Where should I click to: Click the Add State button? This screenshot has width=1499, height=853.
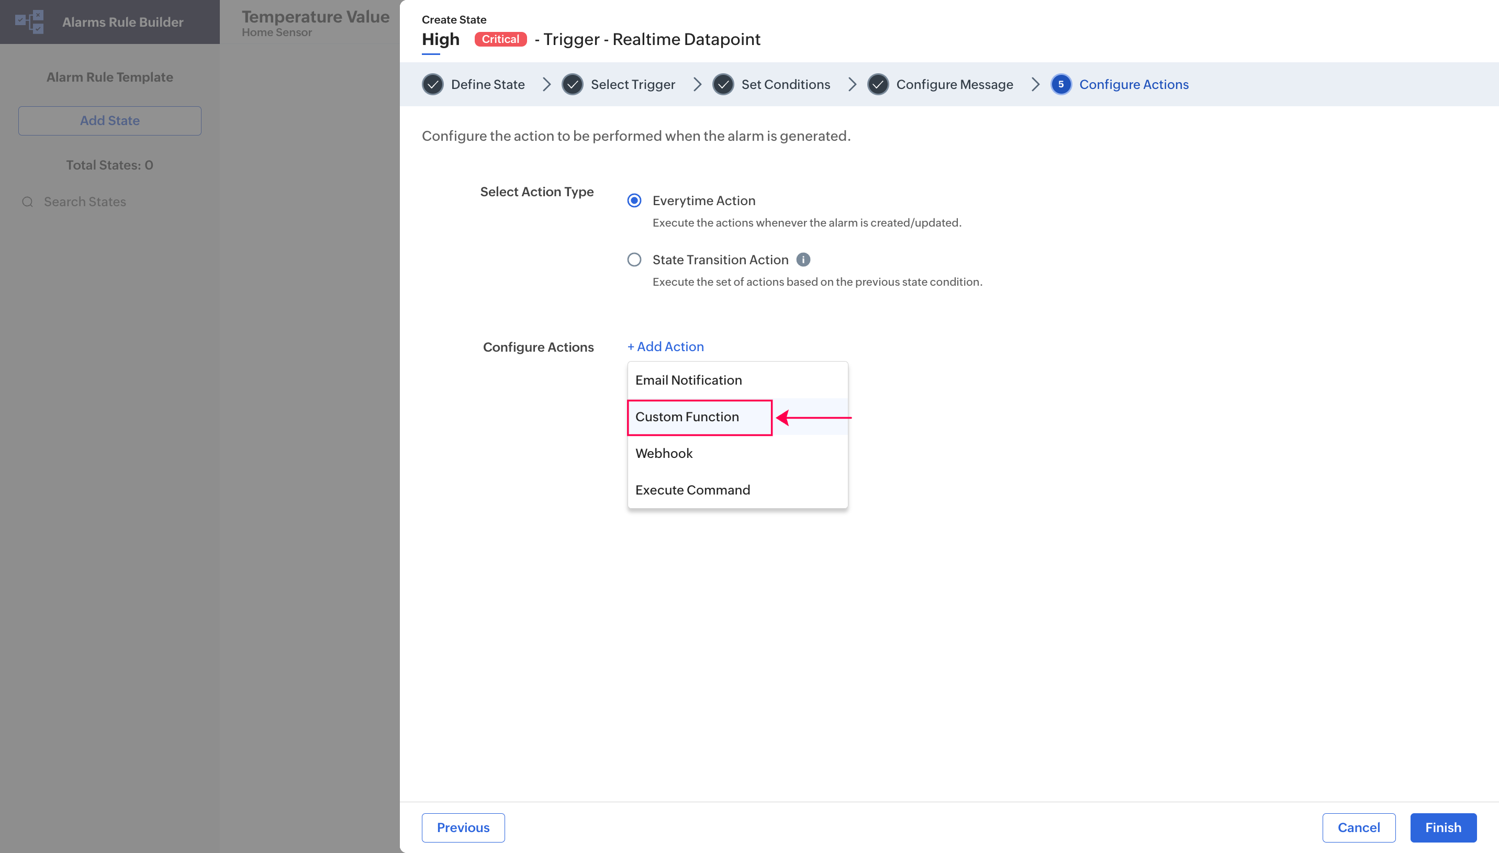pyautogui.click(x=109, y=121)
